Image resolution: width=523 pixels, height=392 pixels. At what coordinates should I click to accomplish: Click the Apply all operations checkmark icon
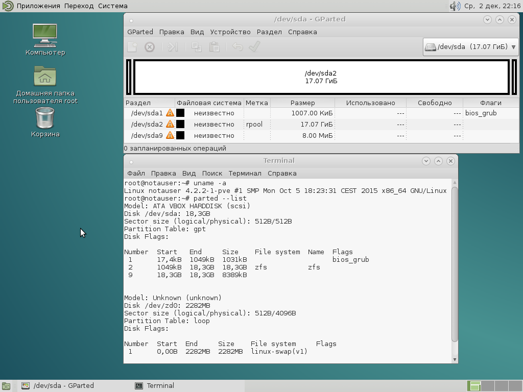(254, 47)
